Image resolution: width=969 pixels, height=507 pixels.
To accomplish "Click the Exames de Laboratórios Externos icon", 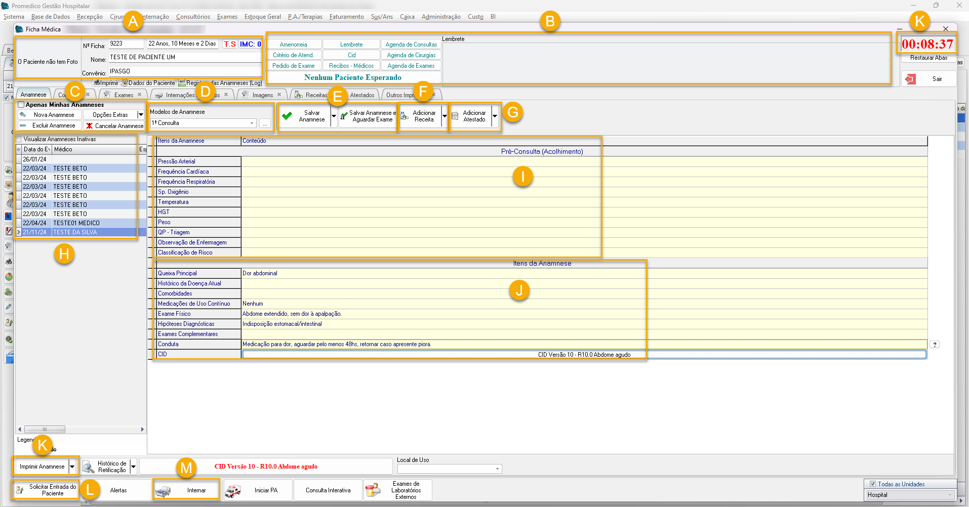I will [x=373, y=490].
